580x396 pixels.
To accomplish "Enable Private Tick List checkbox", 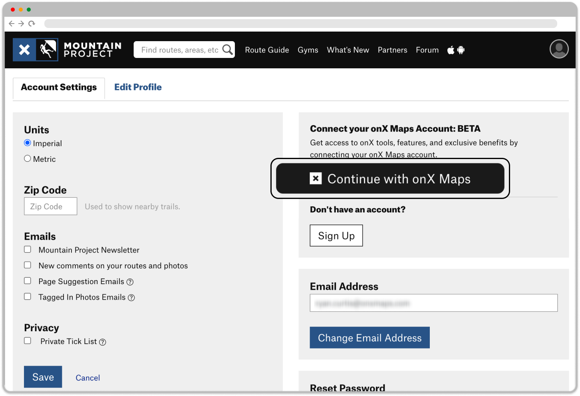I will click(x=28, y=341).
